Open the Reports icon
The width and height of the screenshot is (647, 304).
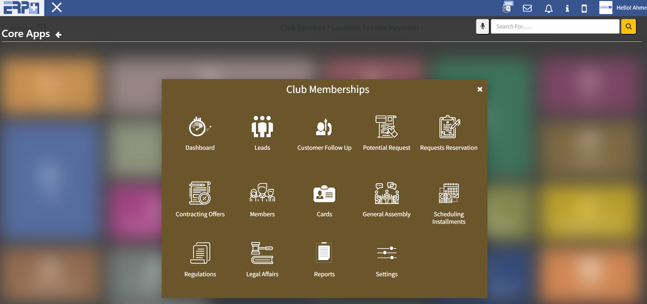pos(324,253)
